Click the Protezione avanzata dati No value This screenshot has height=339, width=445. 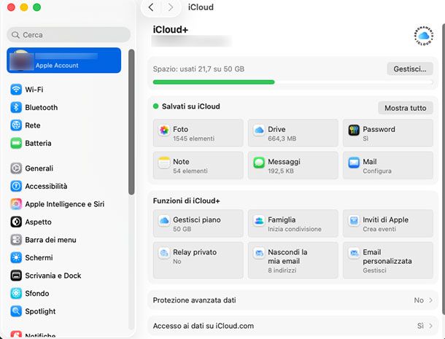(x=419, y=300)
